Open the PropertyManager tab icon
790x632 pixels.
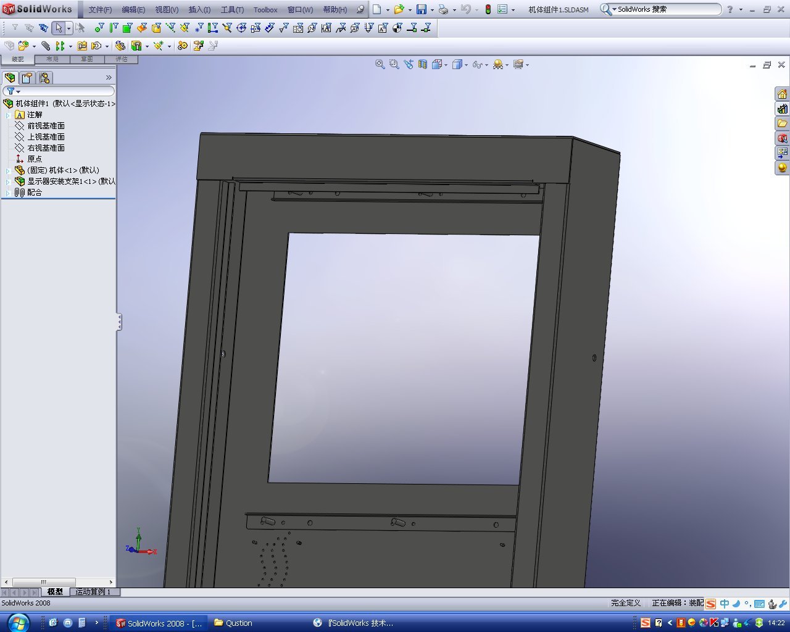click(x=27, y=78)
